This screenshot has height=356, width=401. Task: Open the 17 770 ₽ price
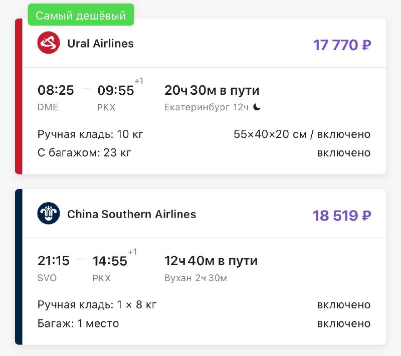tap(342, 45)
